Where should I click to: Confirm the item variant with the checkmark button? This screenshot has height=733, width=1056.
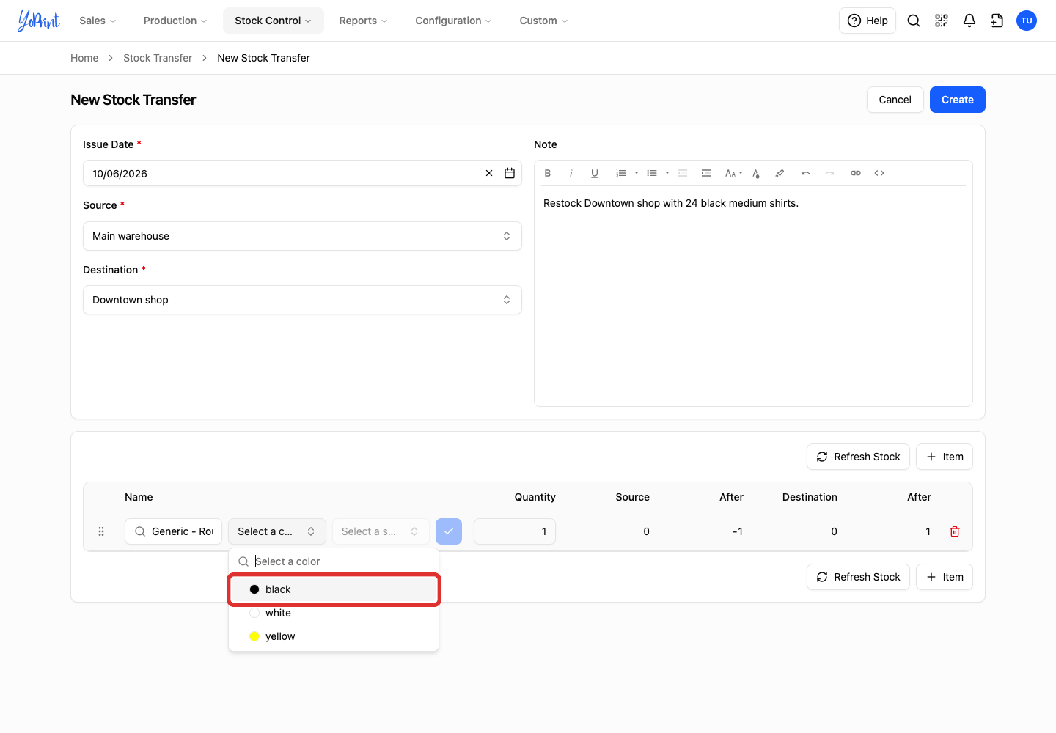[449, 531]
